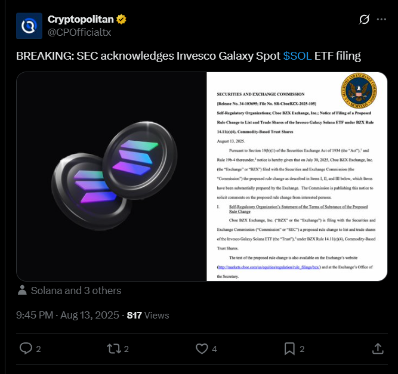
Task: Repost using the retweet arrows icon
Action: click(x=114, y=348)
